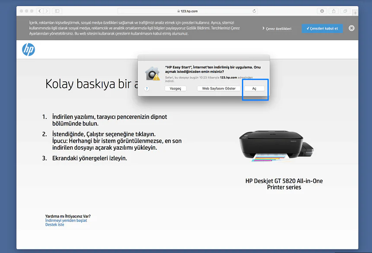Reload the page with the refresh icon
Viewport: 372px width, 253px height.
pos(254,11)
